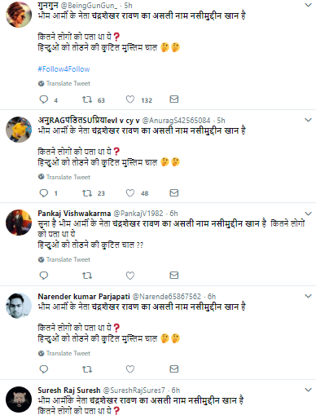This screenshot has height=415, width=316.
Task: Retweet Narender kumar Parjapati's tweet
Action: click(87, 369)
